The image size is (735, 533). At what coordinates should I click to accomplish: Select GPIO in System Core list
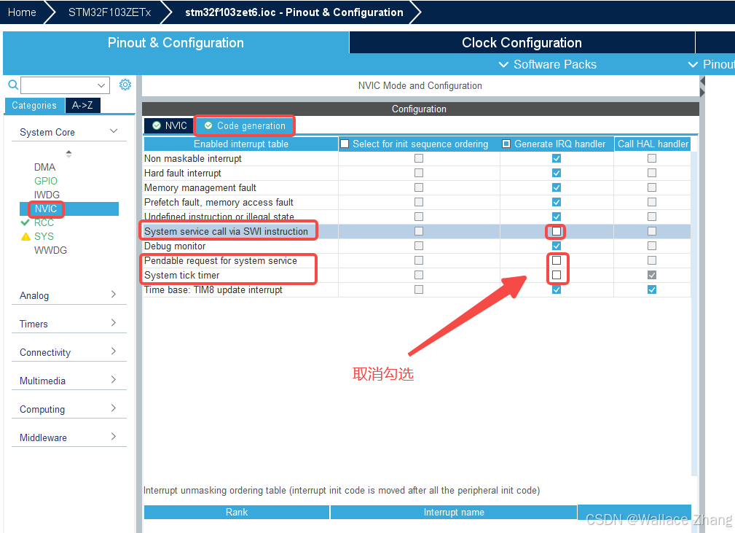45,181
